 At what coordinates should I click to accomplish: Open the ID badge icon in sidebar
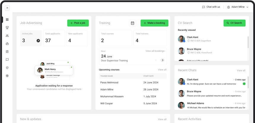pos(7,44)
